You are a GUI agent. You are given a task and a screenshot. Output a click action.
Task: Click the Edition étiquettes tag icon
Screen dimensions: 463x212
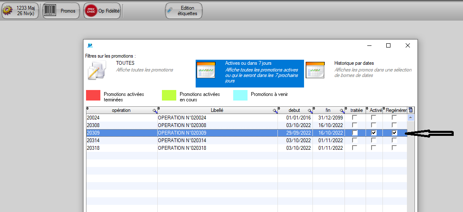[x=170, y=11]
